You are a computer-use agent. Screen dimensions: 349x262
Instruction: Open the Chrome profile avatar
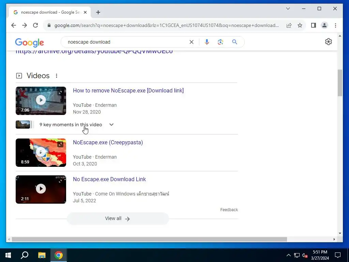click(324, 25)
